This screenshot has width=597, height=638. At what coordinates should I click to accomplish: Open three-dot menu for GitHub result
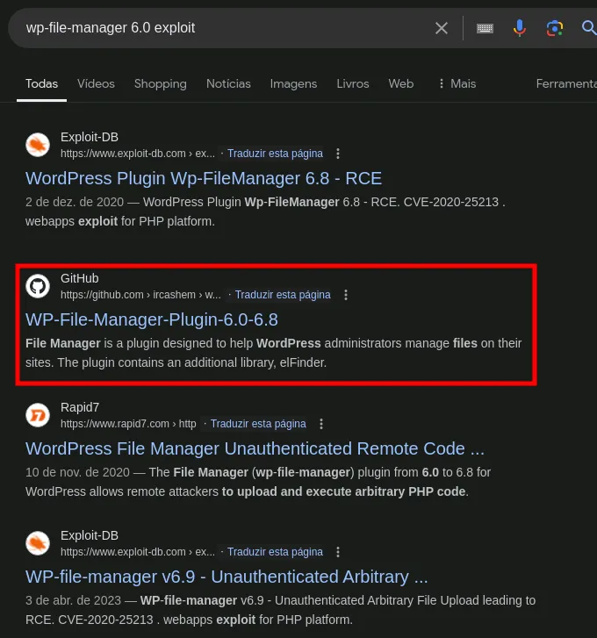click(x=346, y=295)
